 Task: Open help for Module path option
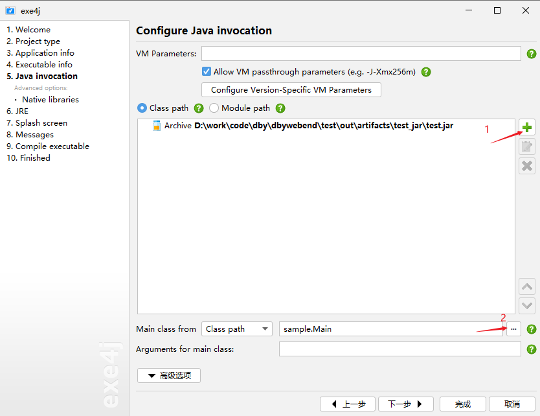tap(280, 108)
